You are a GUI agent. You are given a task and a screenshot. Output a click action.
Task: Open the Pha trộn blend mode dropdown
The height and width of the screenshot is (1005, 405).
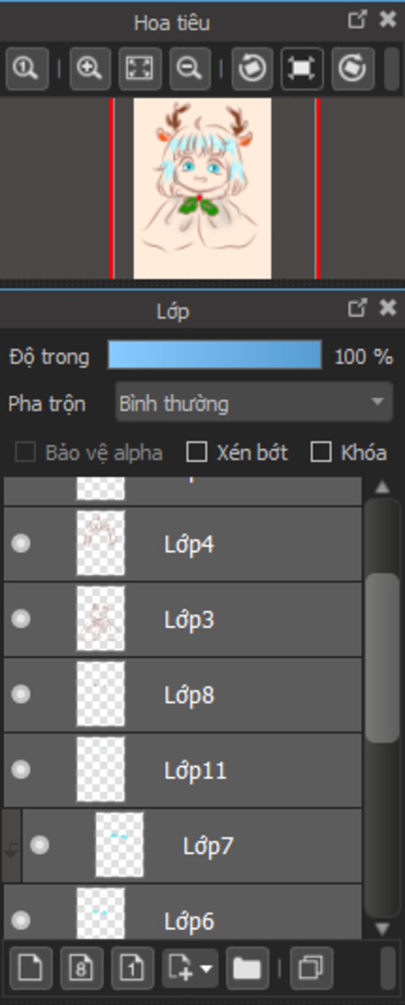pos(254,403)
